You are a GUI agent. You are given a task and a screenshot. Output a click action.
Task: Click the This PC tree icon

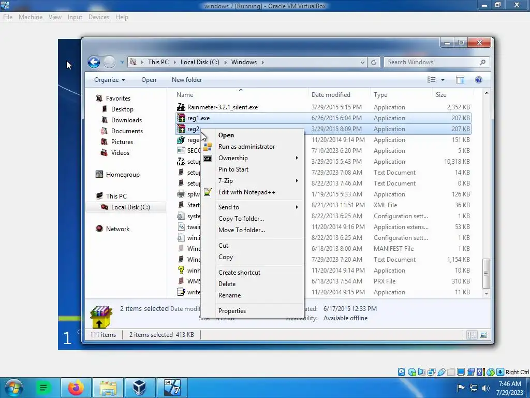99,196
